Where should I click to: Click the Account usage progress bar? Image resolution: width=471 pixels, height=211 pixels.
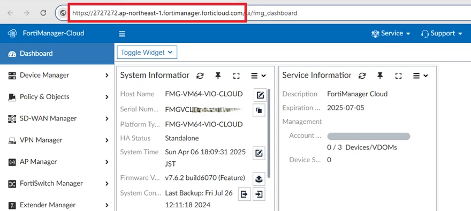click(369, 136)
